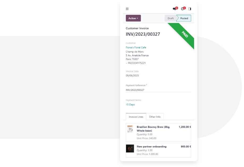Open the apps grid menu icon

click(127, 9)
